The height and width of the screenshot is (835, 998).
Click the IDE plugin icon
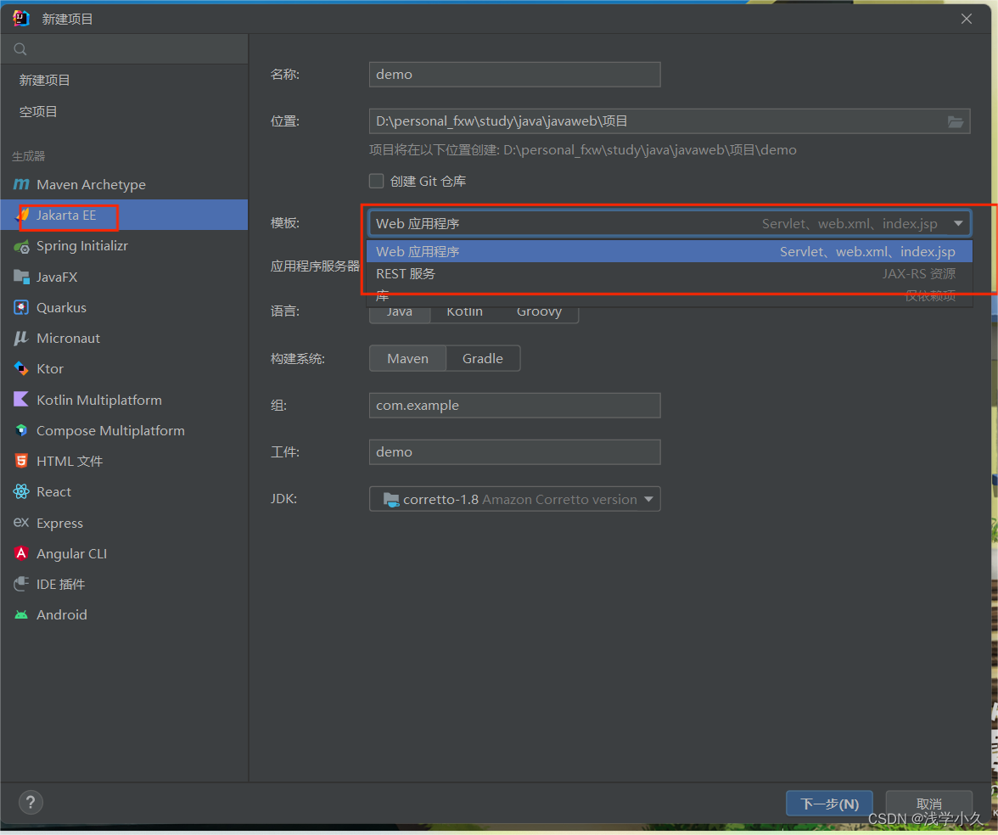tap(21, 584)
